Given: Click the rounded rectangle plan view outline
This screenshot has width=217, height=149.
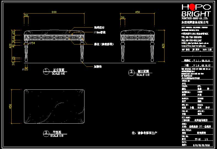Looking at the screenshot, I should 54,107.
